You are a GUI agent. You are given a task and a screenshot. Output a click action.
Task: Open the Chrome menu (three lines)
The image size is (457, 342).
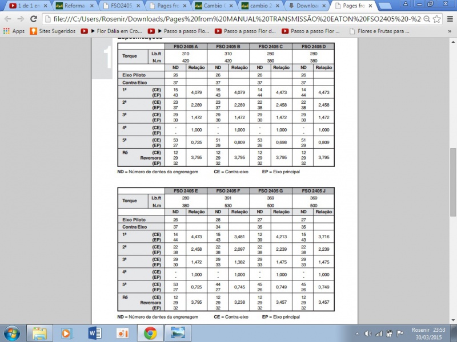point(450,19)
